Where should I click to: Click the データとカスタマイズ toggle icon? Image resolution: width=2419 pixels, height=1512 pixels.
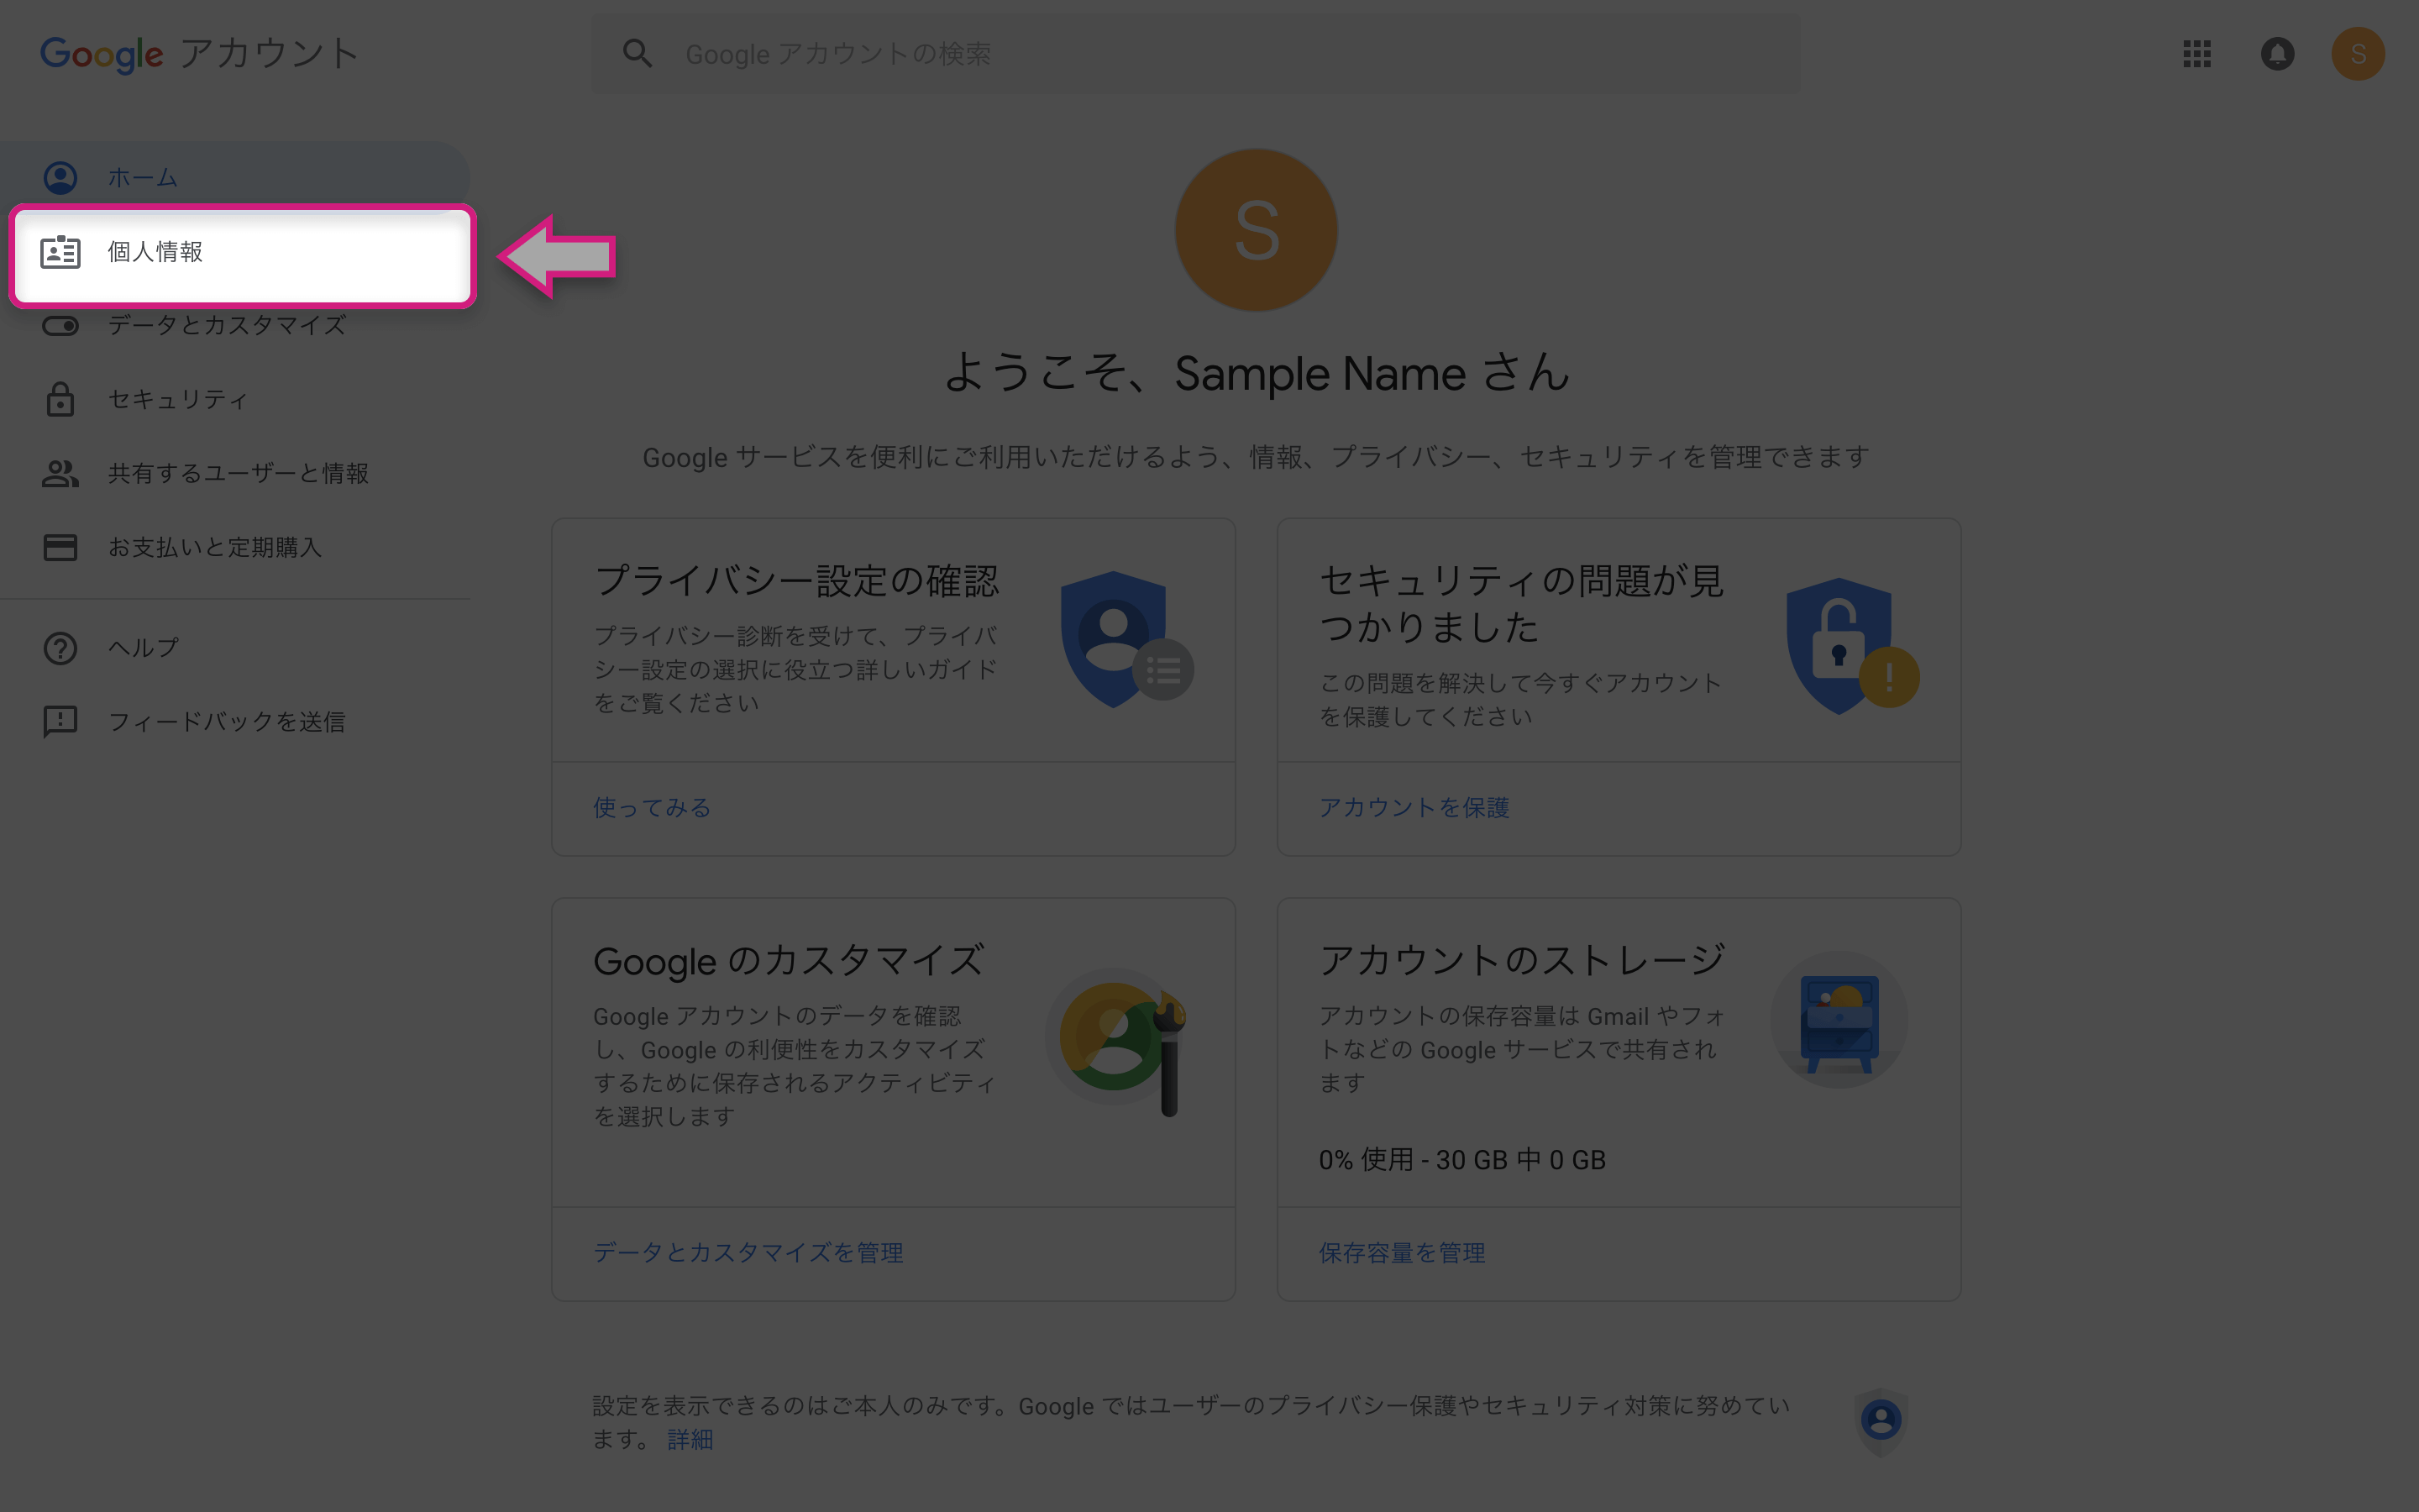(60, 326)
